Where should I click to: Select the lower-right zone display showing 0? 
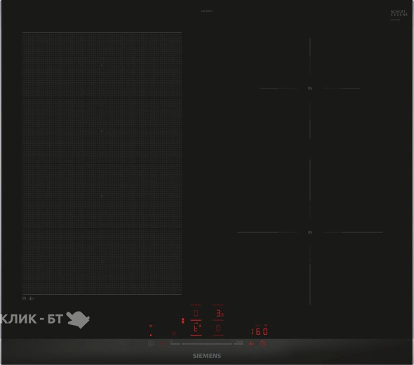(218, 328)
